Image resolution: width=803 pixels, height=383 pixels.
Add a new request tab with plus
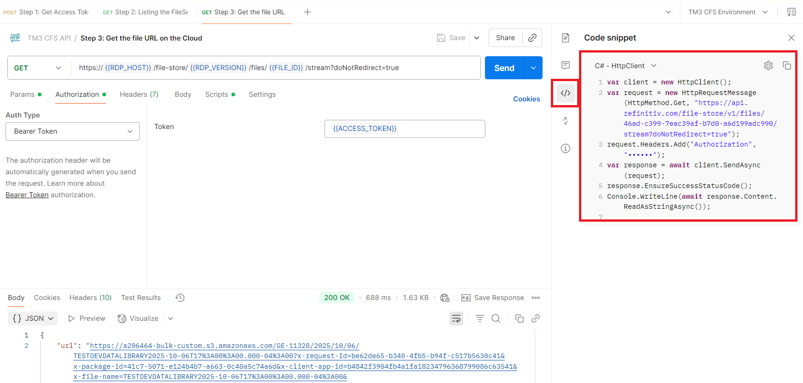tap(307, 12)
